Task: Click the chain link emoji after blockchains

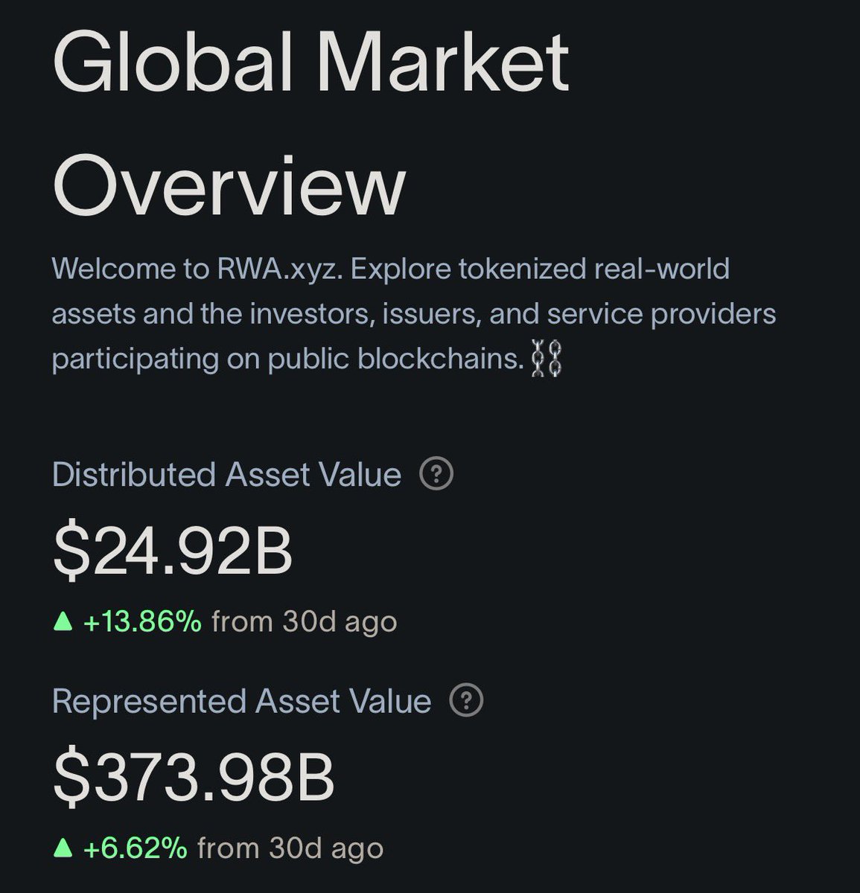Action: [546, 359]
